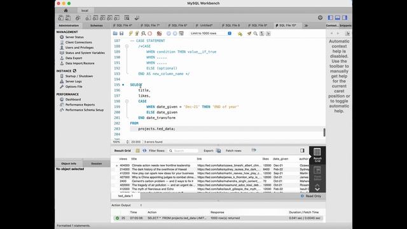Image resolution: width=407 pixels, height=229 pixels.
Task: Toggle result set side panel icon
Action: click(302, 151)
